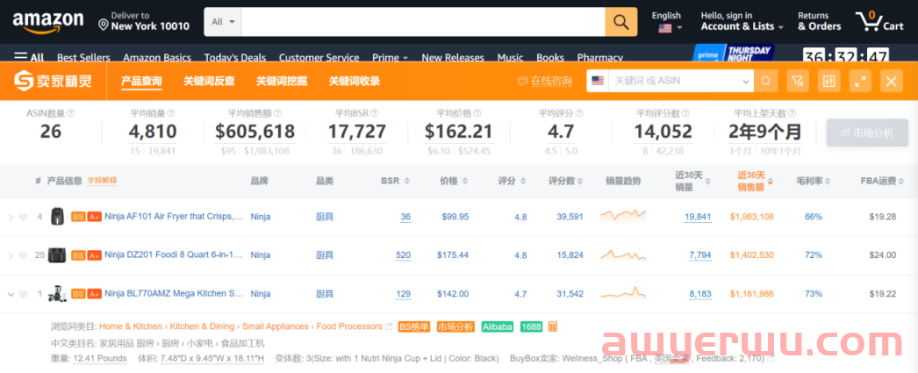Viewport: 918px width, 373px height.
Task: Click the Amazon search magnifier button
Action: pos(621,22)
